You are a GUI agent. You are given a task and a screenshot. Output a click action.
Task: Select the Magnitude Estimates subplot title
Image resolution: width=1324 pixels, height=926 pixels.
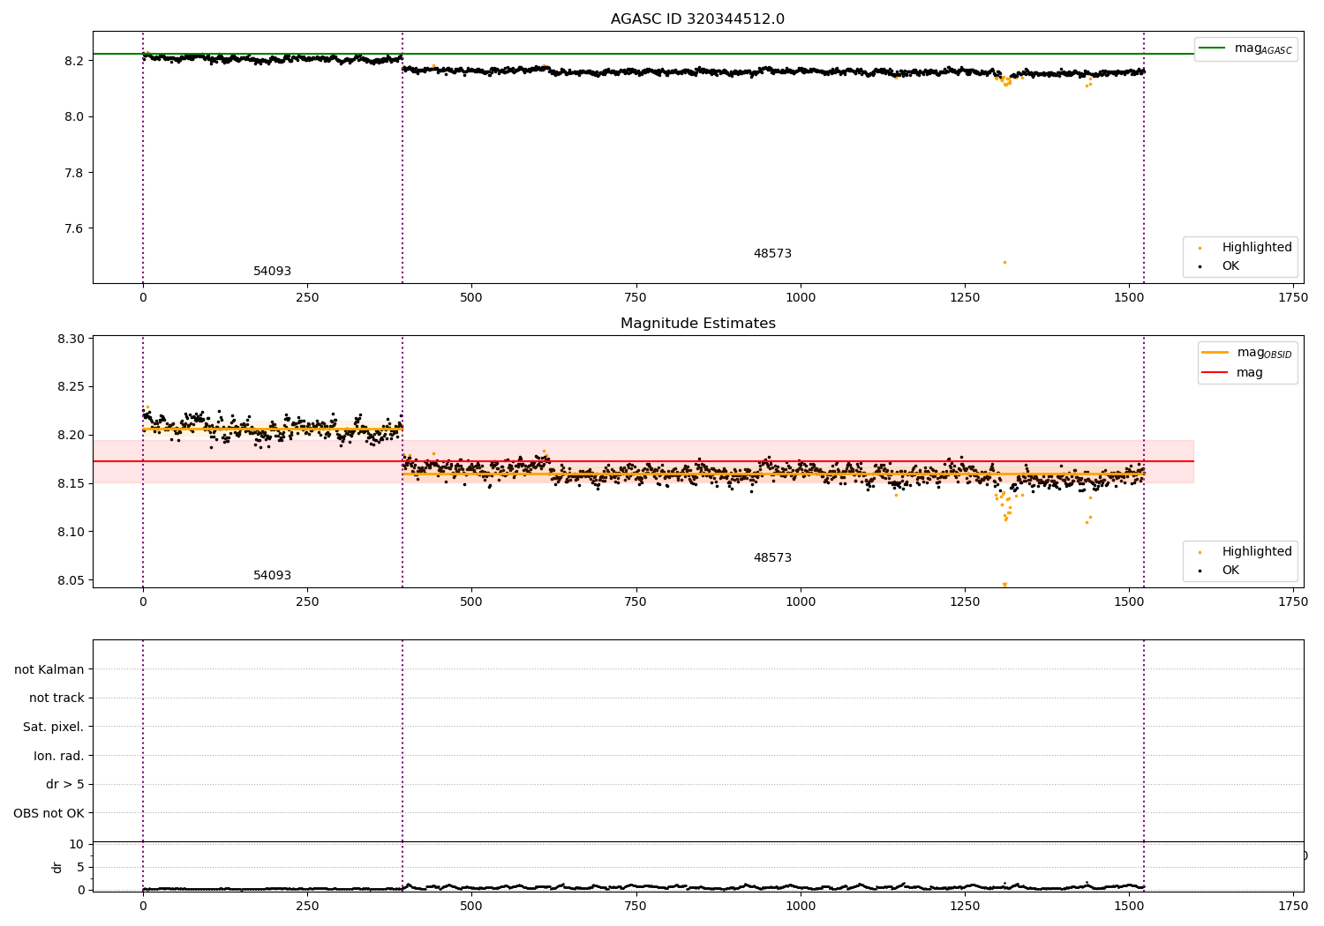(x=697, y=324)
